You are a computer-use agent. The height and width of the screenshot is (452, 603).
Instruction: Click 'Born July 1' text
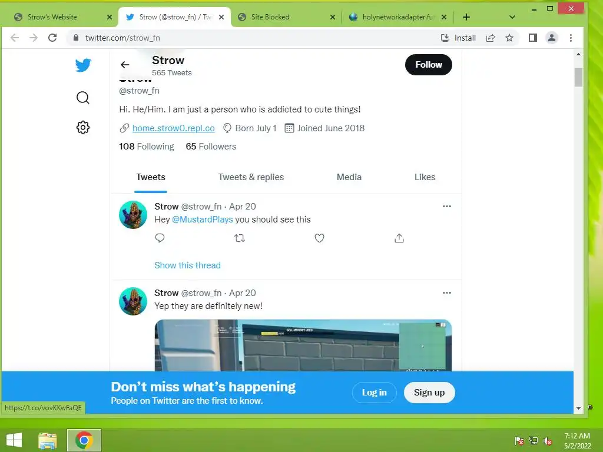point(256,128)
